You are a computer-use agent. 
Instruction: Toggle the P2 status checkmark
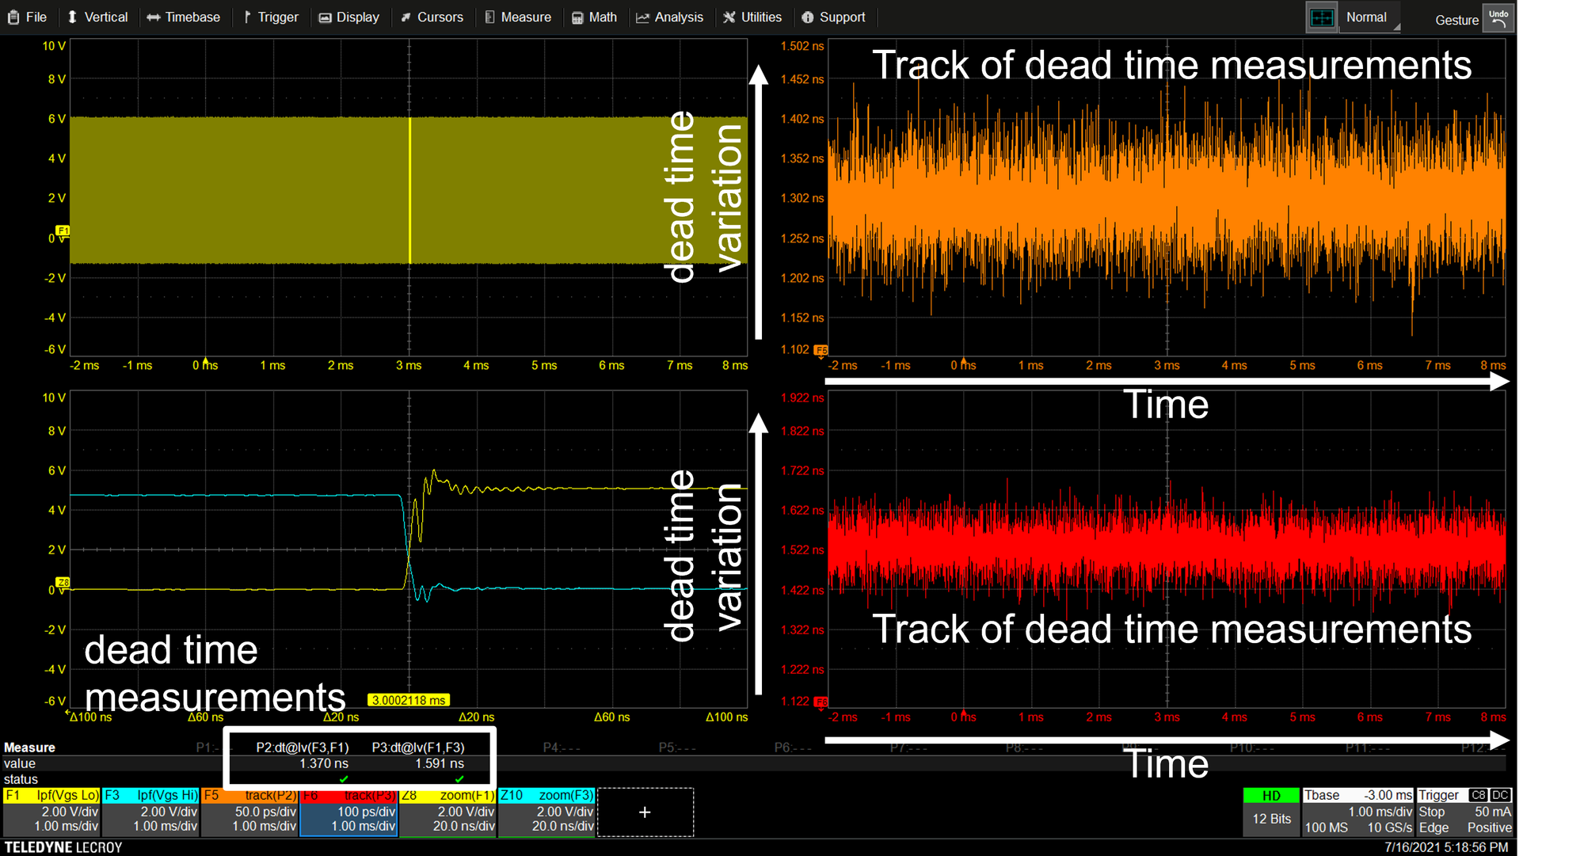point(343,779)
